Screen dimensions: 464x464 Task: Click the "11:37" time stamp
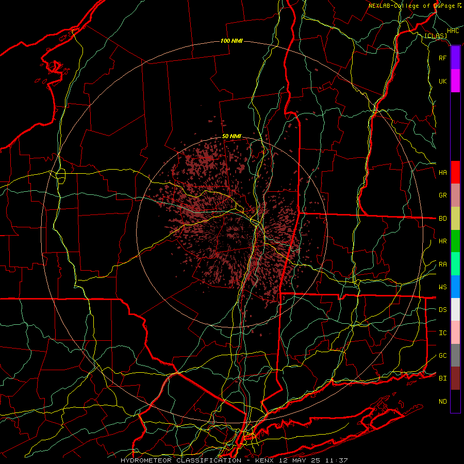(337, 460)
